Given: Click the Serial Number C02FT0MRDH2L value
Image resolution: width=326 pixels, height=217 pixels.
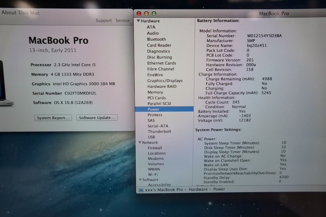Looking at the screenshot, I should pos(81,93).
